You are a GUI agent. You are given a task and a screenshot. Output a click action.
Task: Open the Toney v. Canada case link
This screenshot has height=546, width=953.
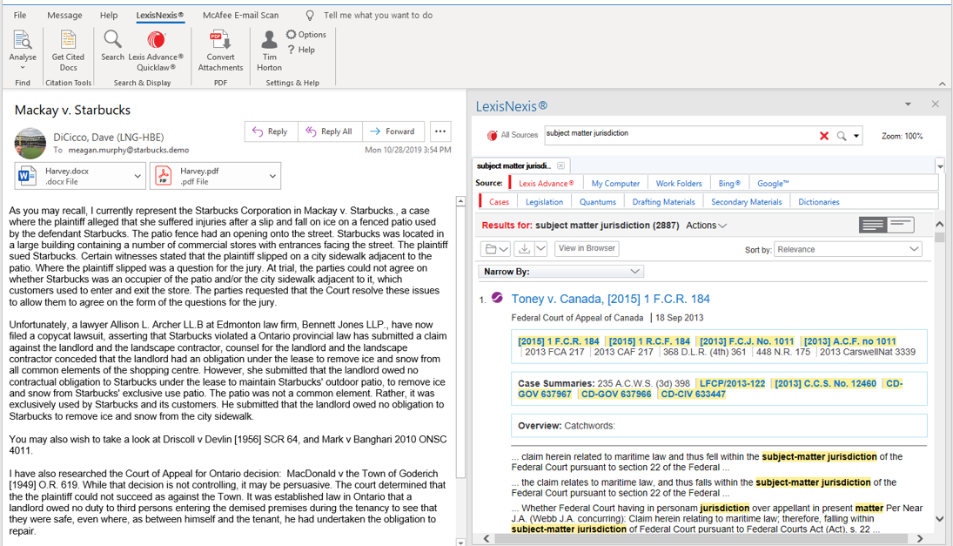click(x=610, y=299)
